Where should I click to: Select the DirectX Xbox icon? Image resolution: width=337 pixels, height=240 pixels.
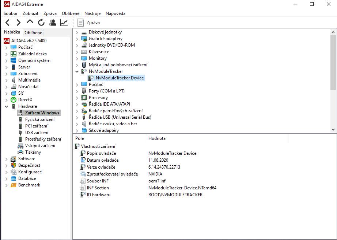click(13, 99)
